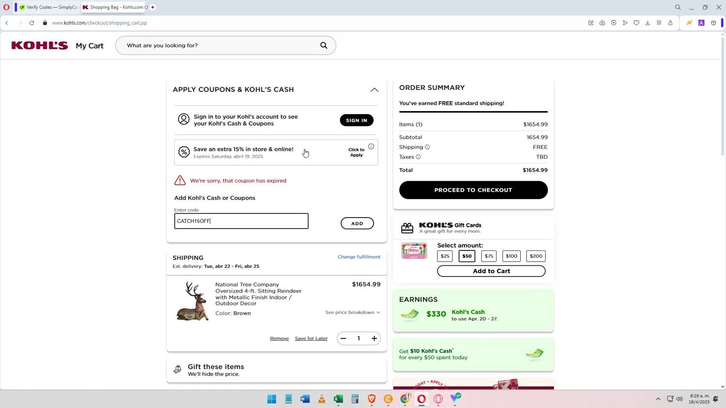Open Change fulfillment link
This screenshot has height=408, width=726.
[x=359, y=257]
